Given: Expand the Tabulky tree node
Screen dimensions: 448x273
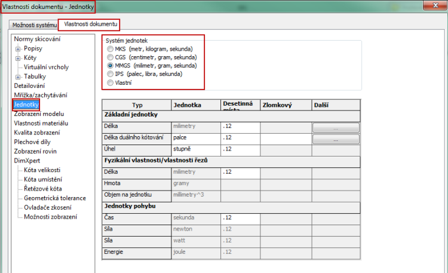Looking at the screenshot, I should pos(19,77).
